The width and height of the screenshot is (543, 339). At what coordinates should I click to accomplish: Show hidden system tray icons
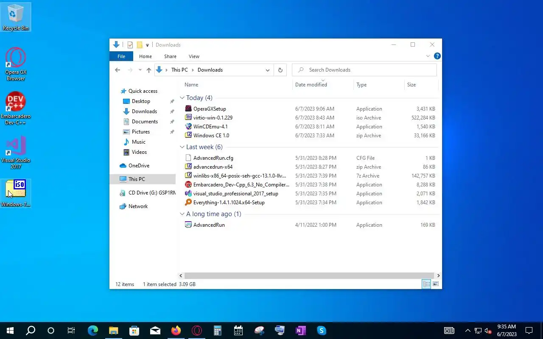click(467, 331)
